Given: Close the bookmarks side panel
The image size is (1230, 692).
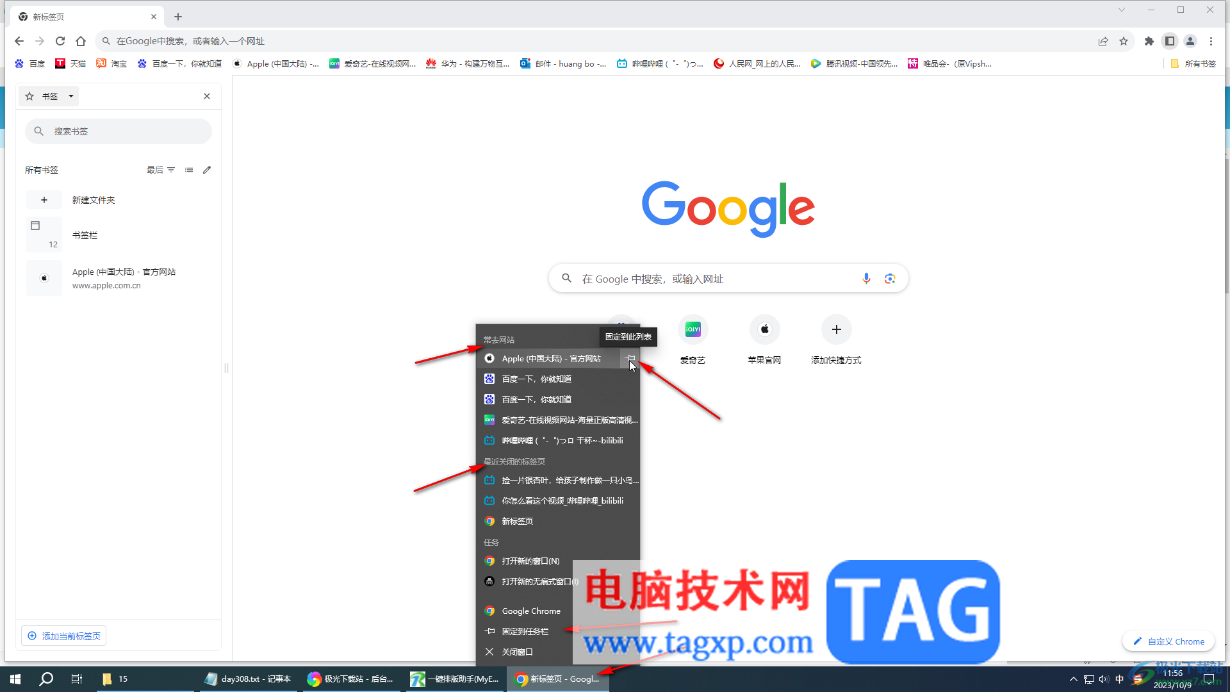Looking at the screenshot, I should pos(207,96).
